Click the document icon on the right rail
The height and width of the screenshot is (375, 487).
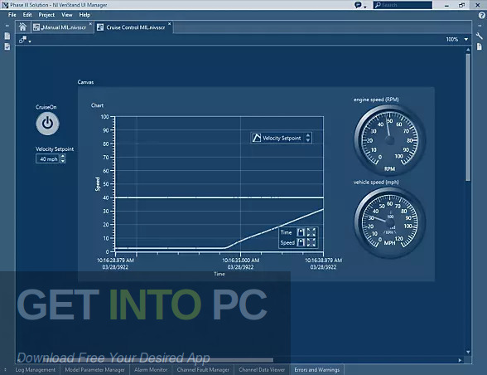(480, 46)
